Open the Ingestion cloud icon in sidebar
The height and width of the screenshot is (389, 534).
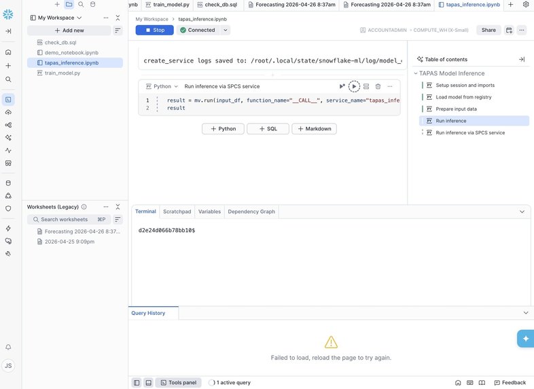pyautogui.click(x=8, y=112)
